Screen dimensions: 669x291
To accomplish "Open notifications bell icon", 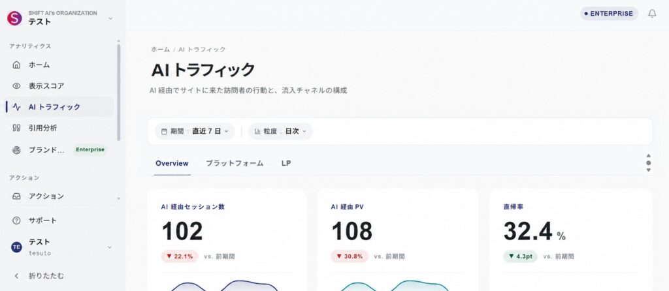I will [652, 14].
